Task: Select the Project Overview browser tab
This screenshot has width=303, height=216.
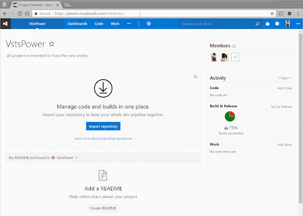Action: pos(36,5)
